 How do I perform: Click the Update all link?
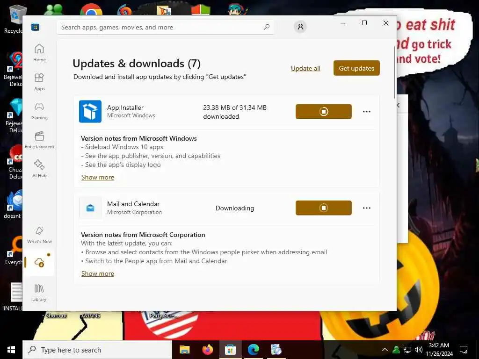click(x=305, y=68)
